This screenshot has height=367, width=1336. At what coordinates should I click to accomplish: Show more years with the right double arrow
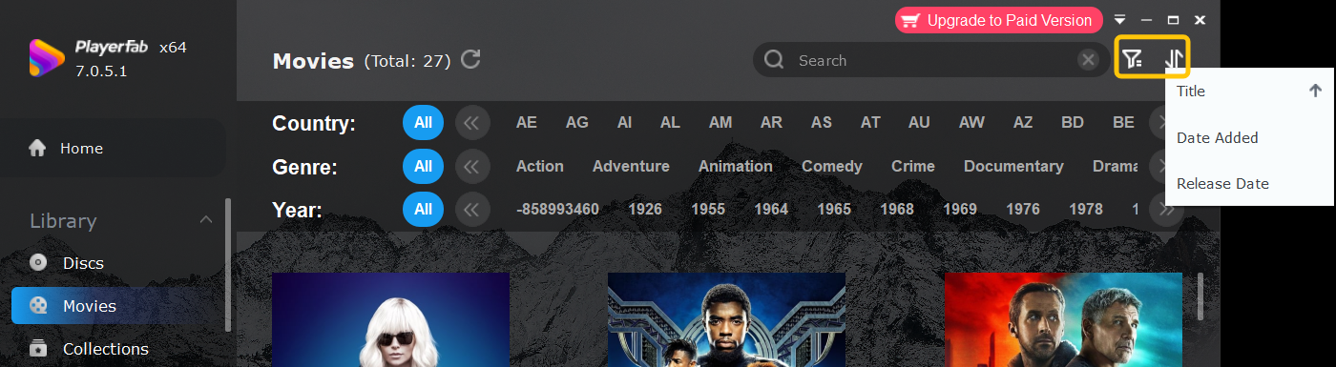pos(1164,209)
